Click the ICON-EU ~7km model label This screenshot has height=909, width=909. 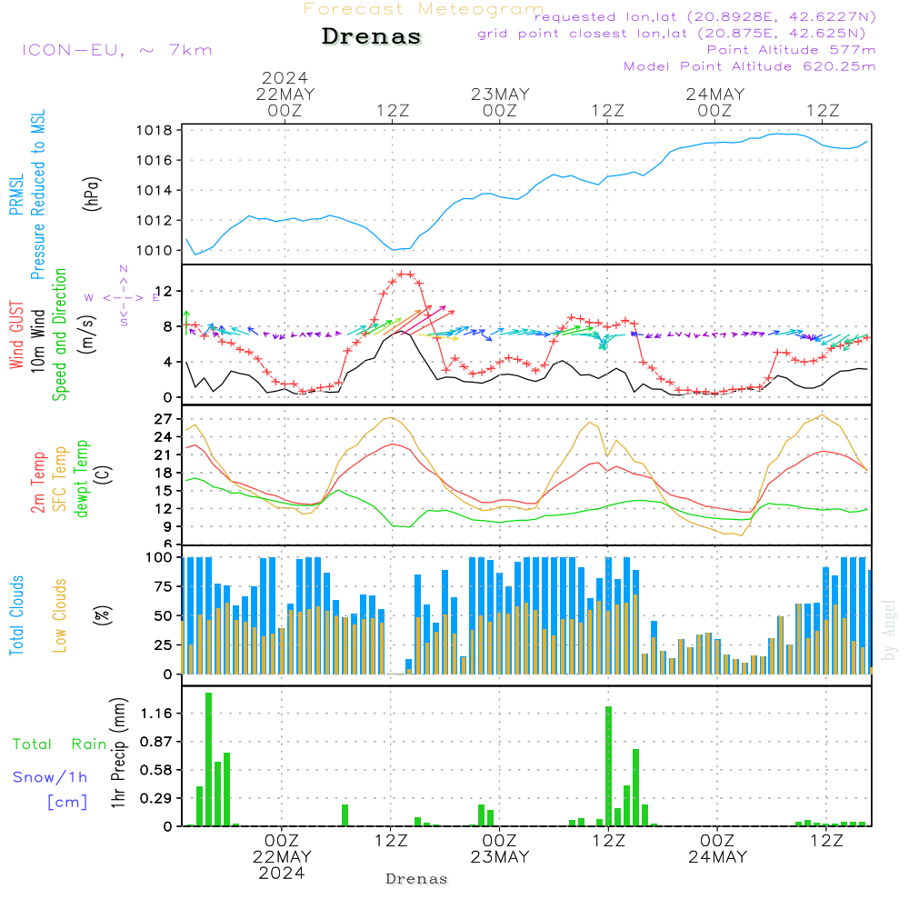(116, 50)
